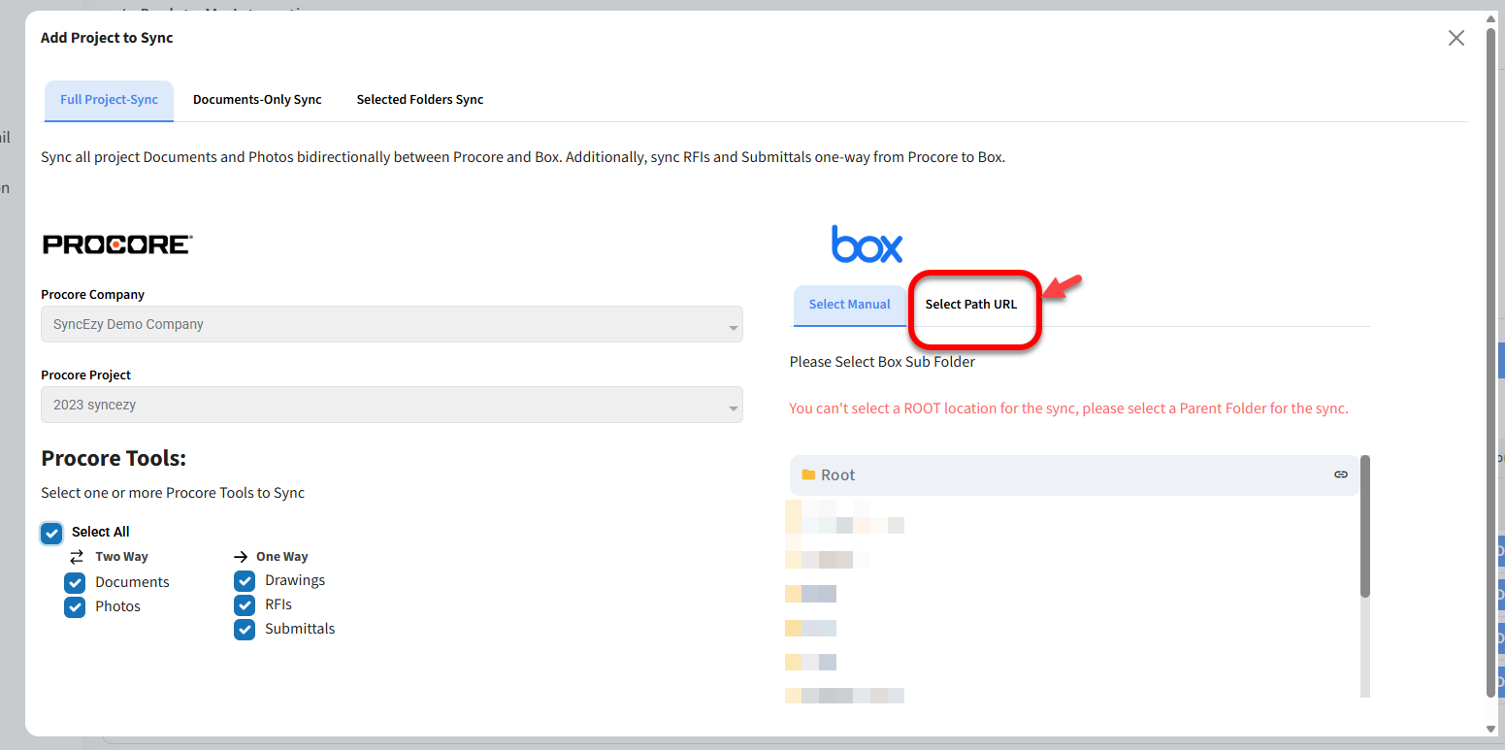Switch to Documents-Only Sync tab
This screenshot has height=750, width=1505.
click(257, 100)
